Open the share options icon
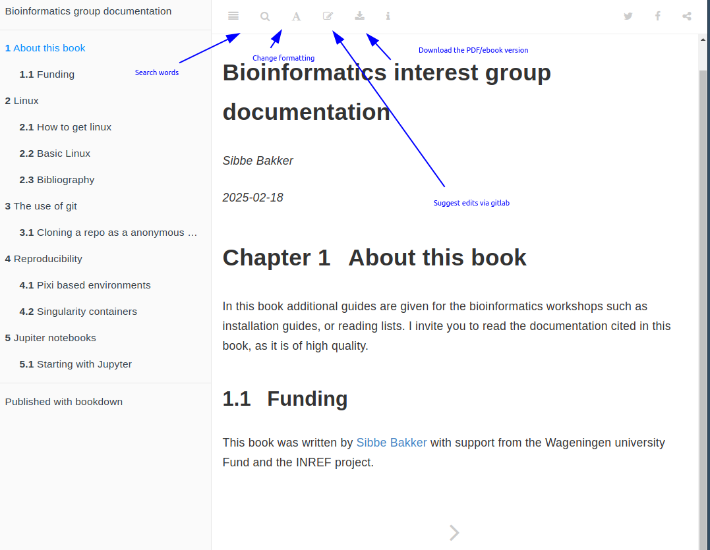The height and width of the screenshot is (550, 710). coord(687,16)
